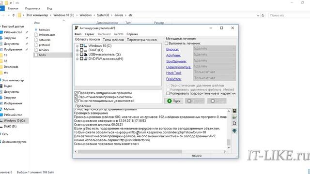This screenshot has height=174, width=310.
Task: Enable Копировать подозрительные в карантин
Action: pos(168,93)
